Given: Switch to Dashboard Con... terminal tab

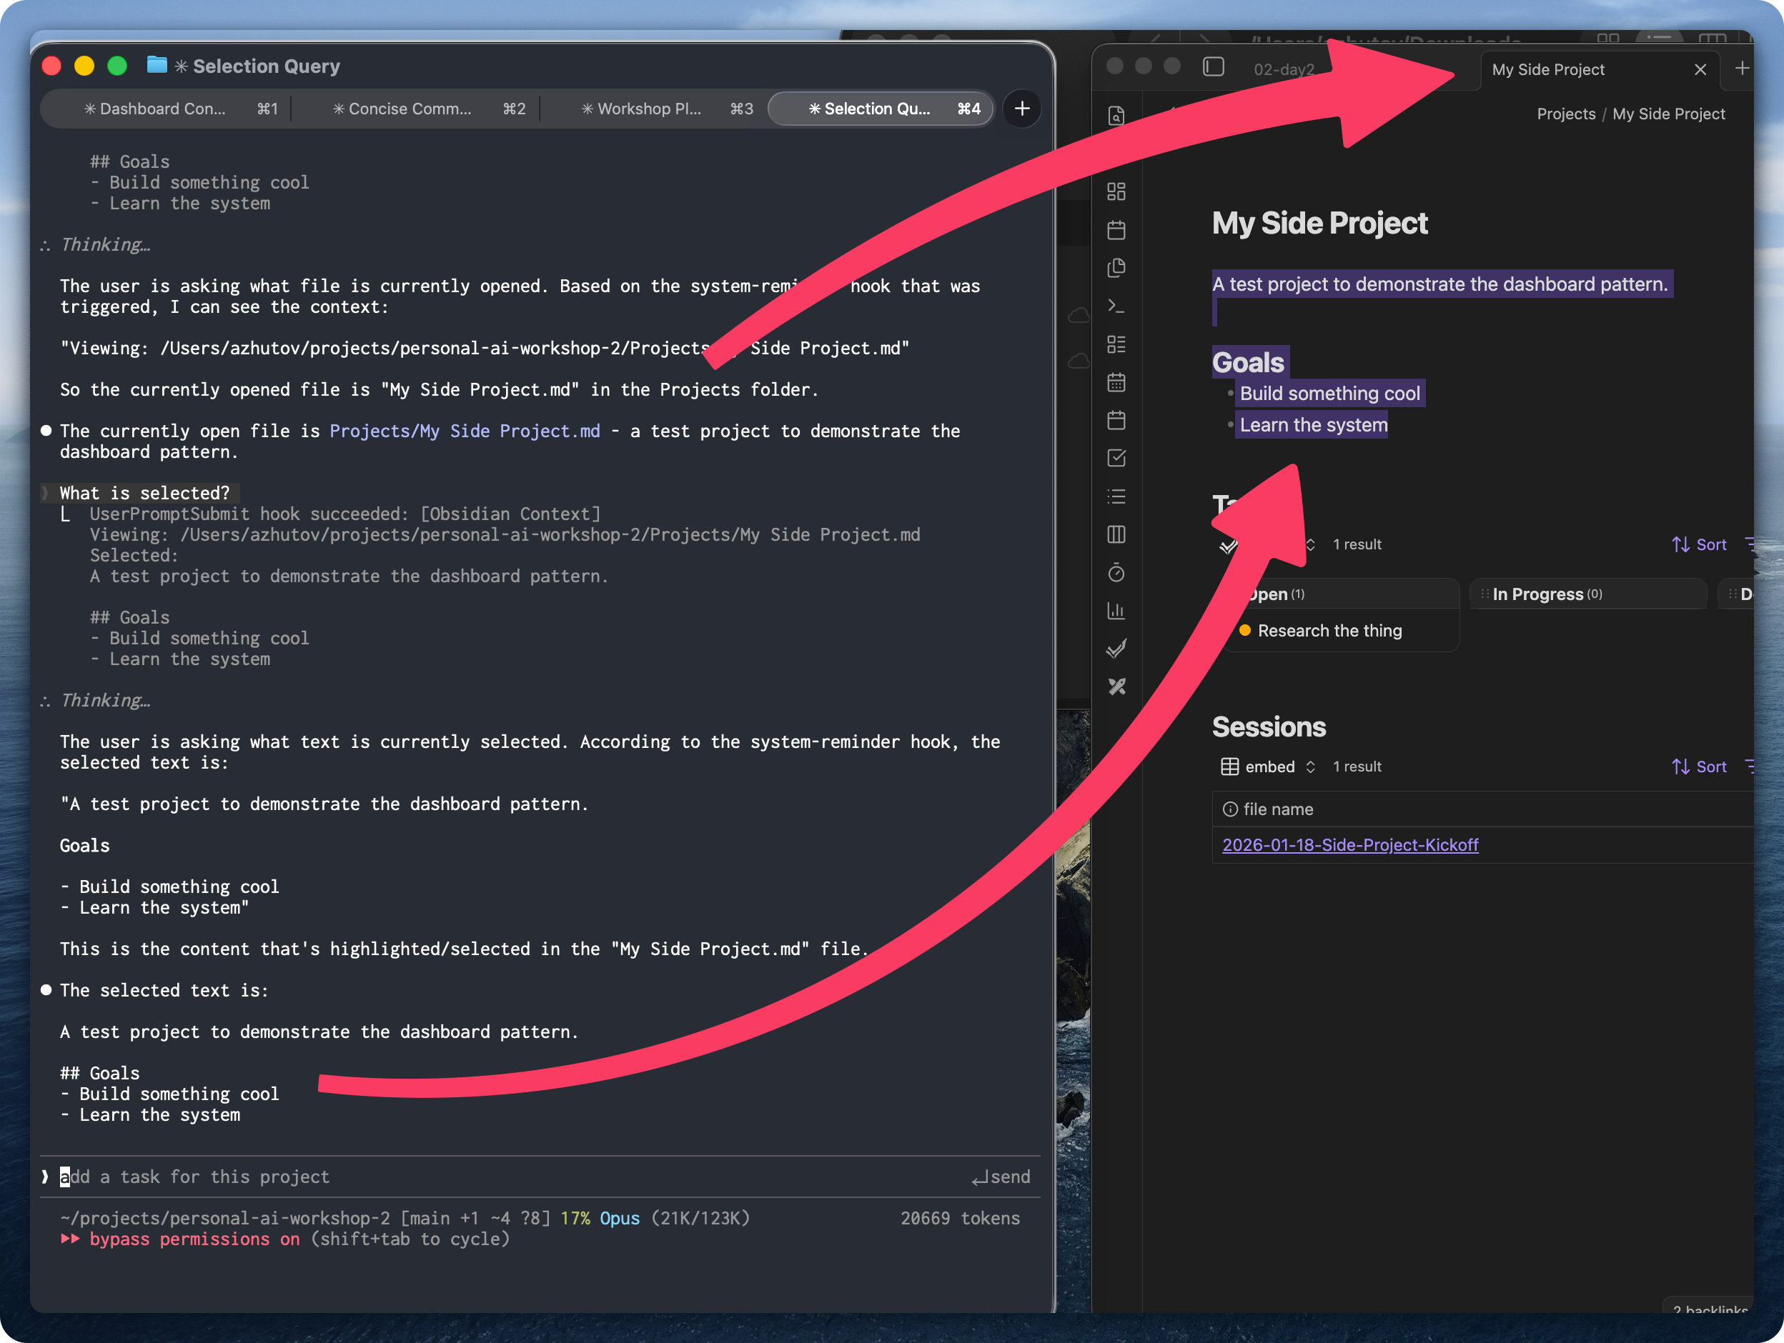Looking at the screenshot, I should pyautogui.click(x=162, y=109).
